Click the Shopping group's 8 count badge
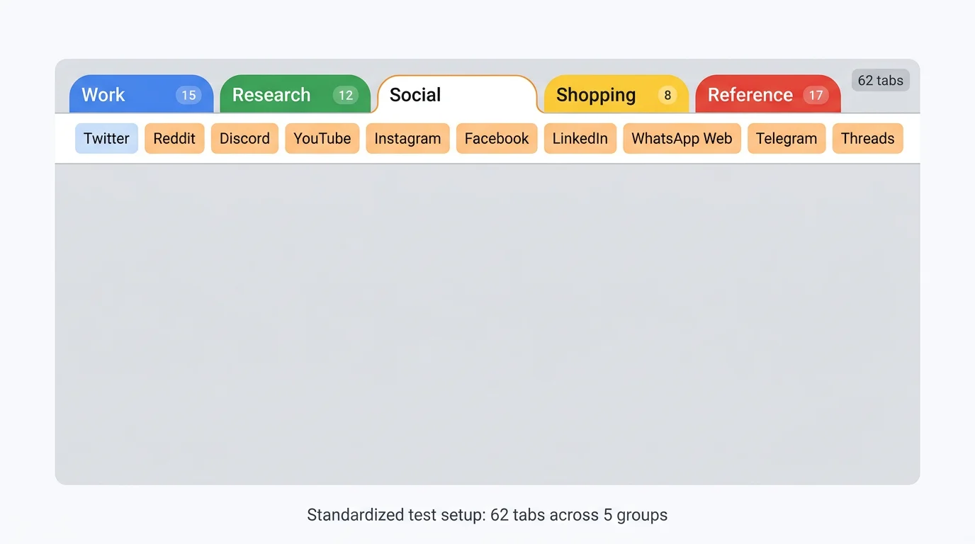 pyautogui.click(x=667, y=94)
